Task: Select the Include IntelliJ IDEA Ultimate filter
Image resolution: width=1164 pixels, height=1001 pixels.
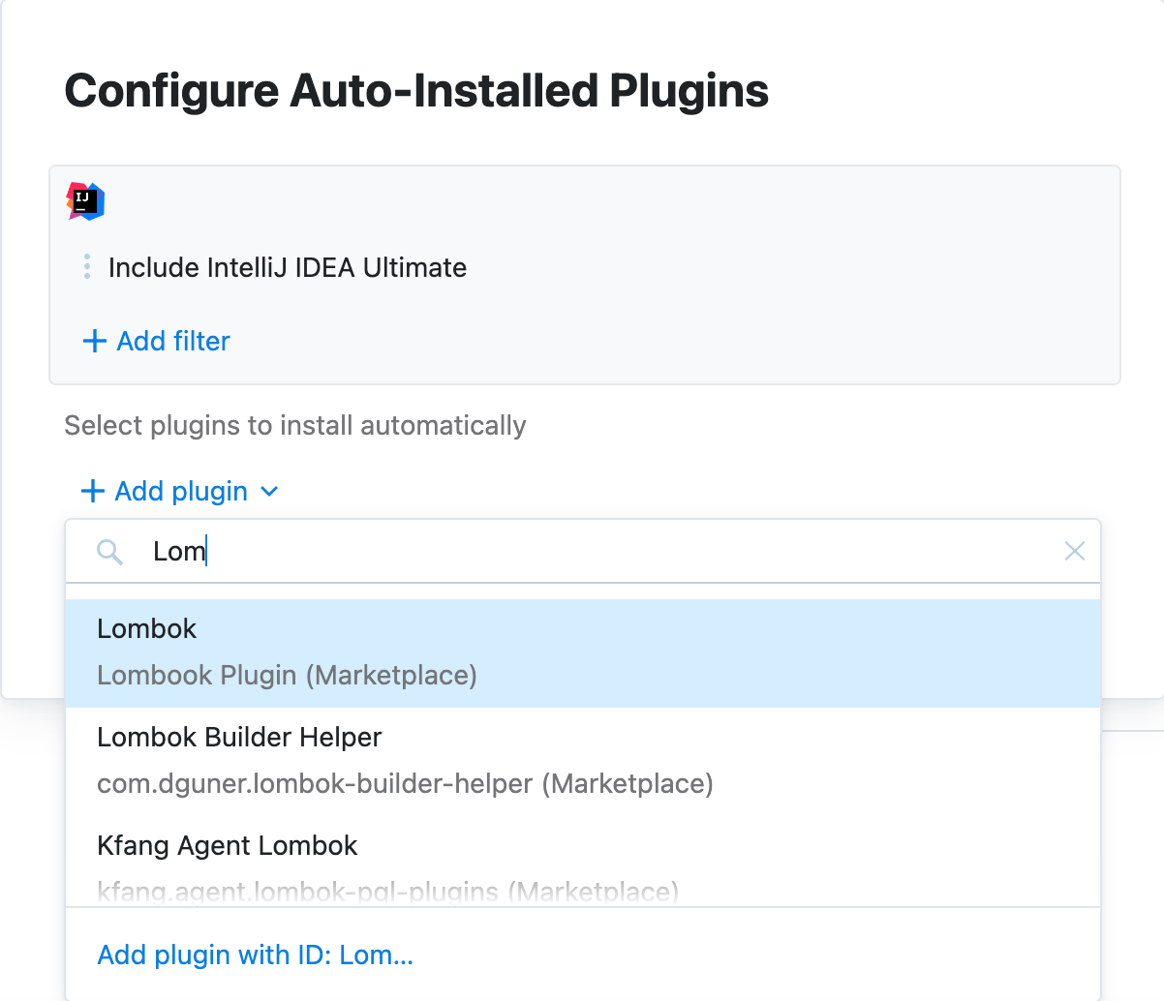Action: coord(288,267)
